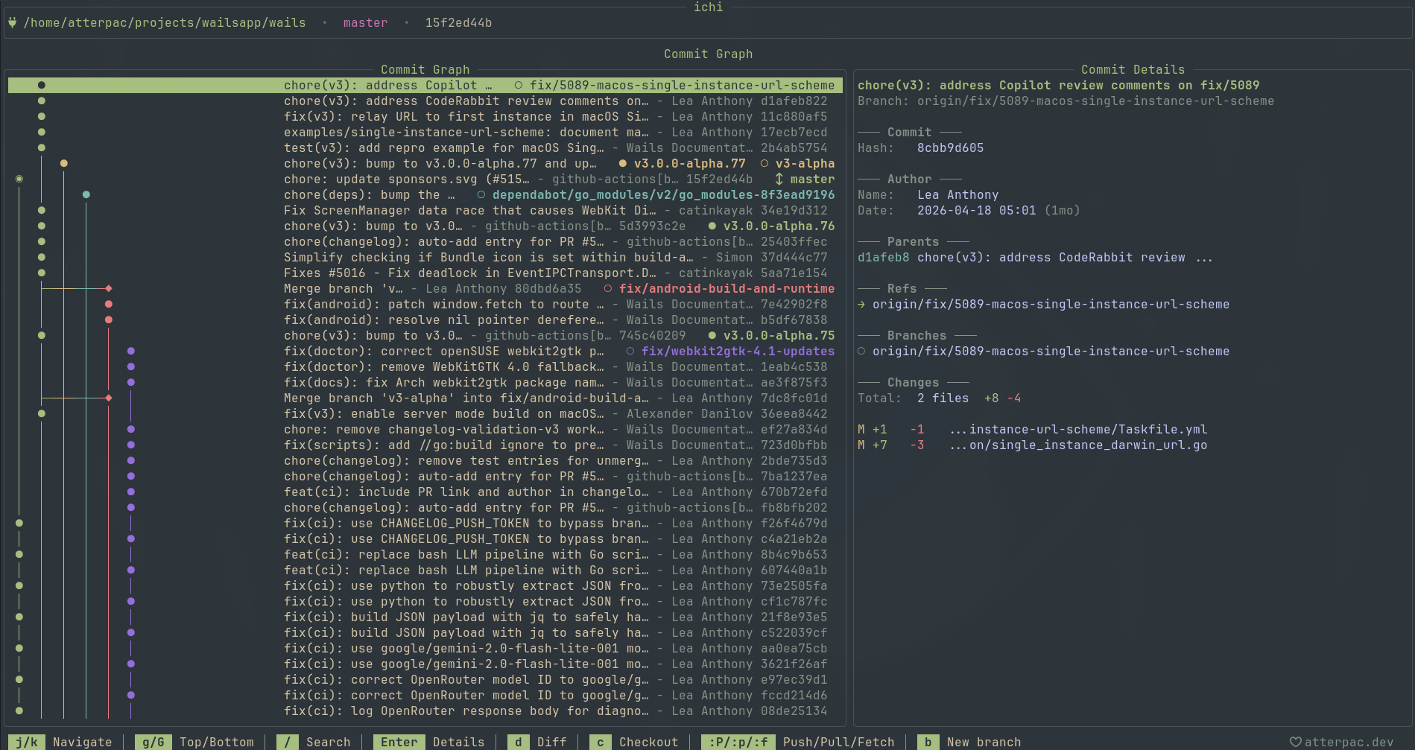Viewport: 1415px width, 750px height.
Task: Open atterpac.dev link in footer
Action: (1349, 742)
